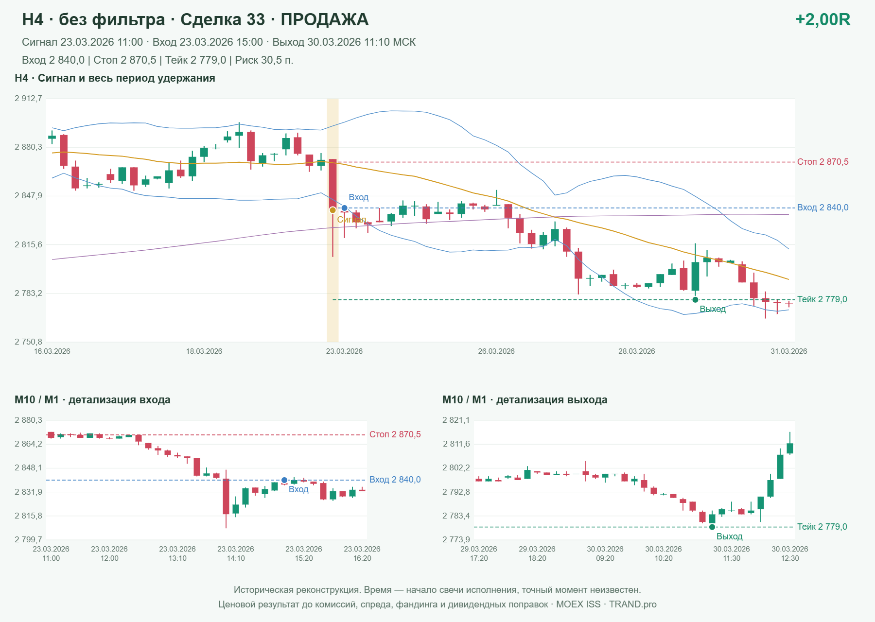Click the heading 'M10 / M1 · детализация входа'
The image size is (875, 622).
pyautogui.click(x=92, y=400)
